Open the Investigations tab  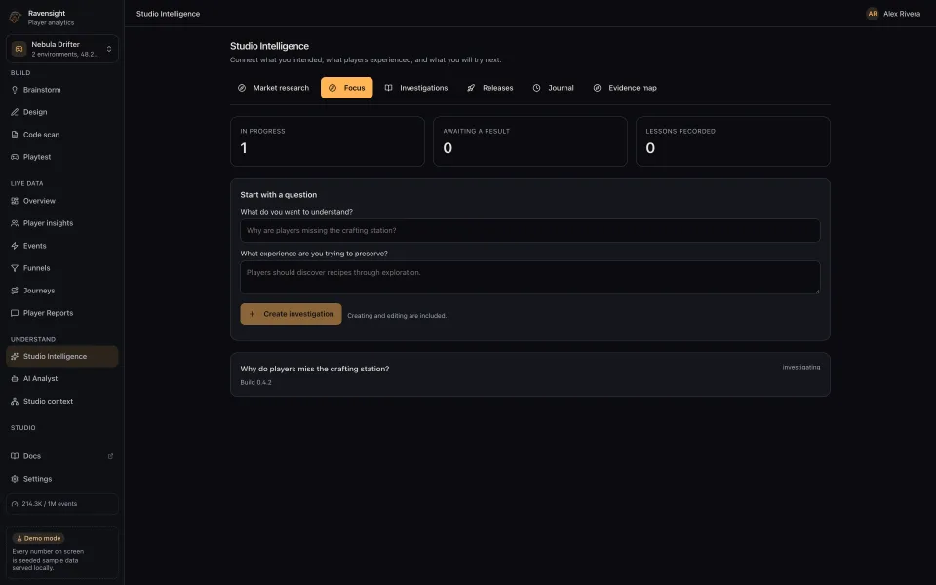pos(416,88)
